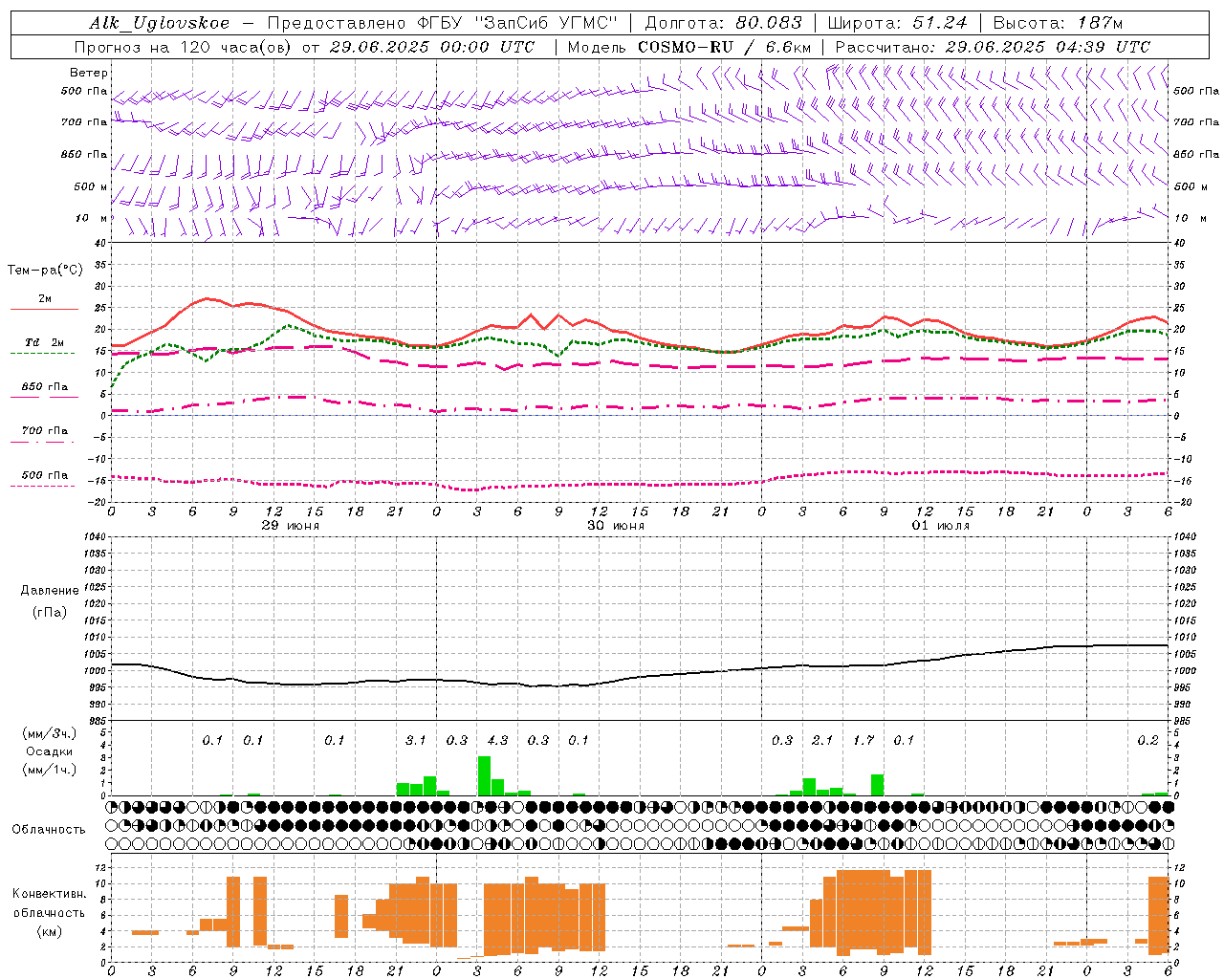Click the 'Облачность' cloud cover label

click(49, 829)
